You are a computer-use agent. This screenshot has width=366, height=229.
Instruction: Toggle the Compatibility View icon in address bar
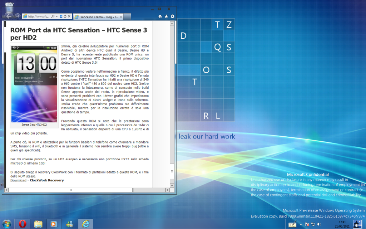[61, 16]
